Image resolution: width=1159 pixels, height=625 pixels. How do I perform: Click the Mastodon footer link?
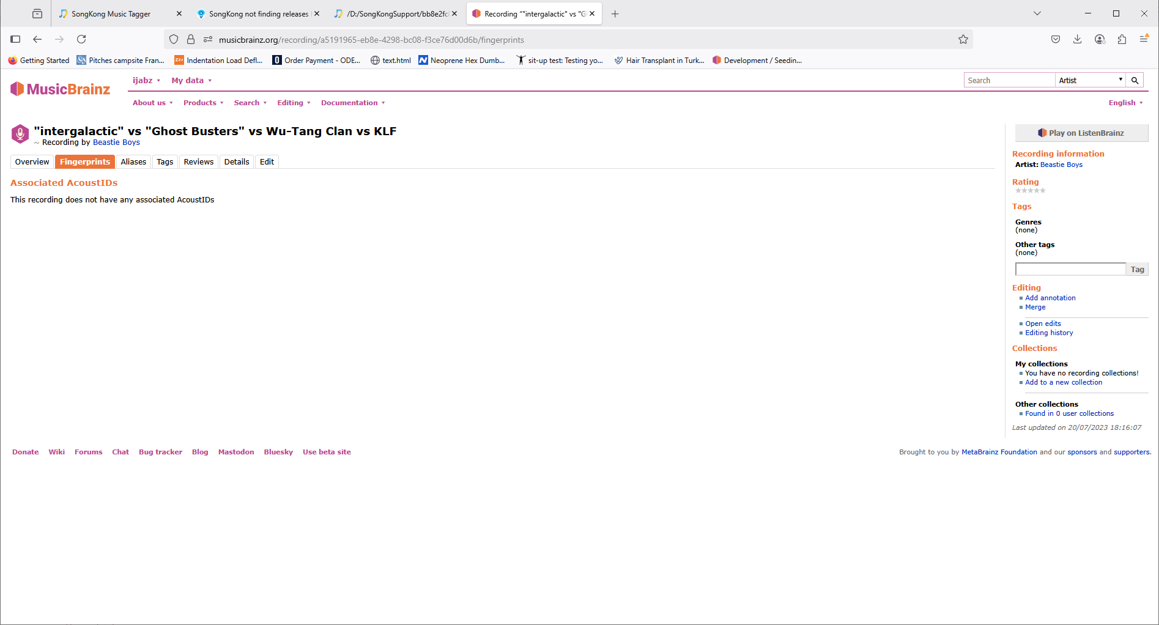pyautogui.click(x=236, y=452)
